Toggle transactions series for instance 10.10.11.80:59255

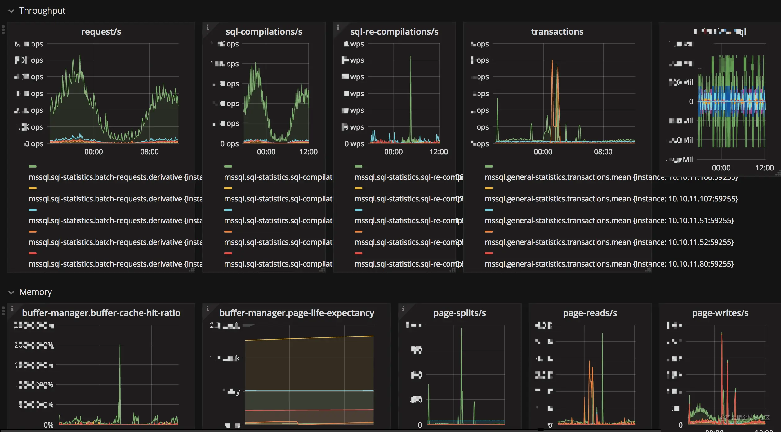pyautogui.click(x=609, y=264)
